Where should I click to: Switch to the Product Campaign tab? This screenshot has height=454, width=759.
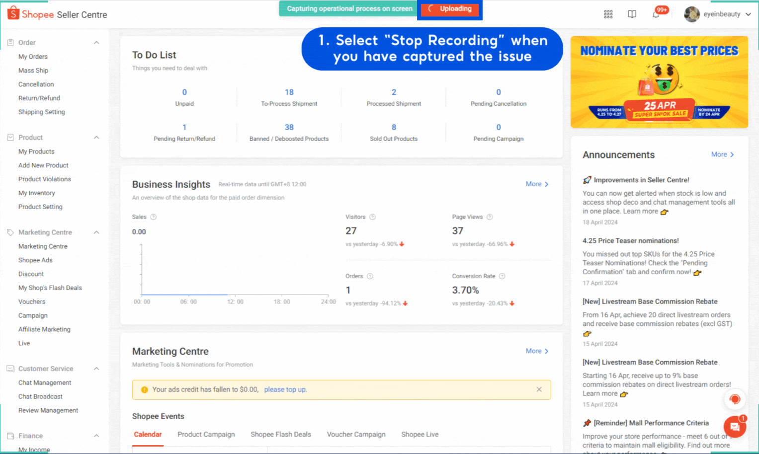point(206,434)
